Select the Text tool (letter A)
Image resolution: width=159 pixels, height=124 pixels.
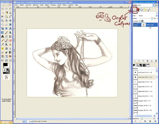tap(3, 36)
